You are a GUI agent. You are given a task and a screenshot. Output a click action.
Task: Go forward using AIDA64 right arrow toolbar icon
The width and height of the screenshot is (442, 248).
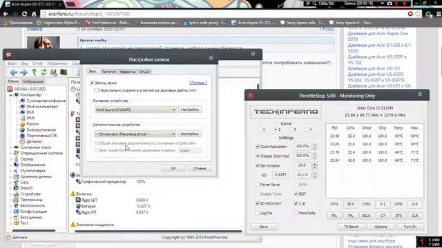23,72
